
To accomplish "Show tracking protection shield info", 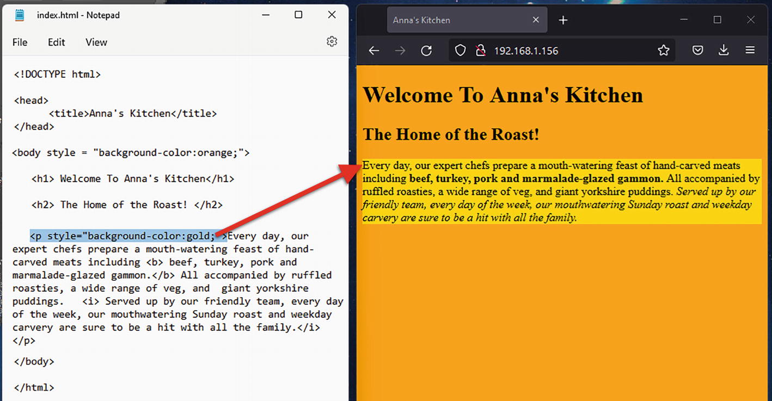I will [x=461, y=51].
